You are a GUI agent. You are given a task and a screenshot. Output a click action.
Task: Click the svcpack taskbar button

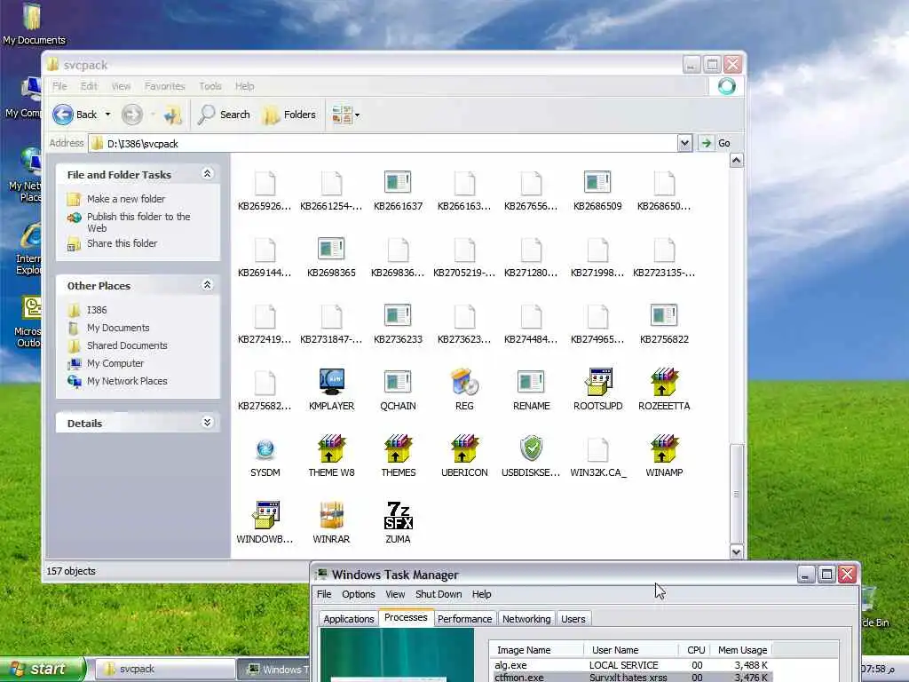point(164,670)
